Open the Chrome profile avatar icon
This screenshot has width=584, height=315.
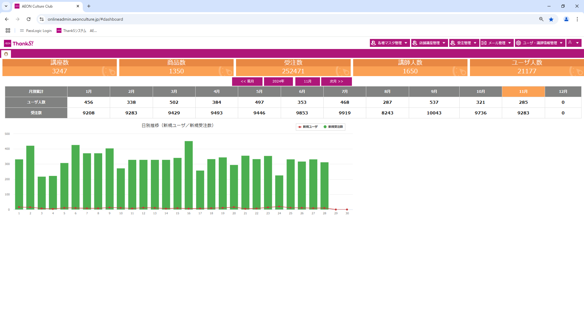[x=566, y=19]
